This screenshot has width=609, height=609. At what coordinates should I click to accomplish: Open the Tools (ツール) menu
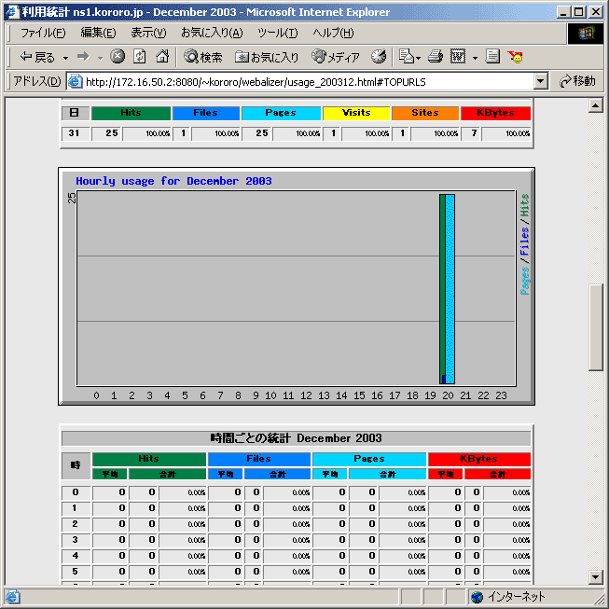click(x=277, y=33)
